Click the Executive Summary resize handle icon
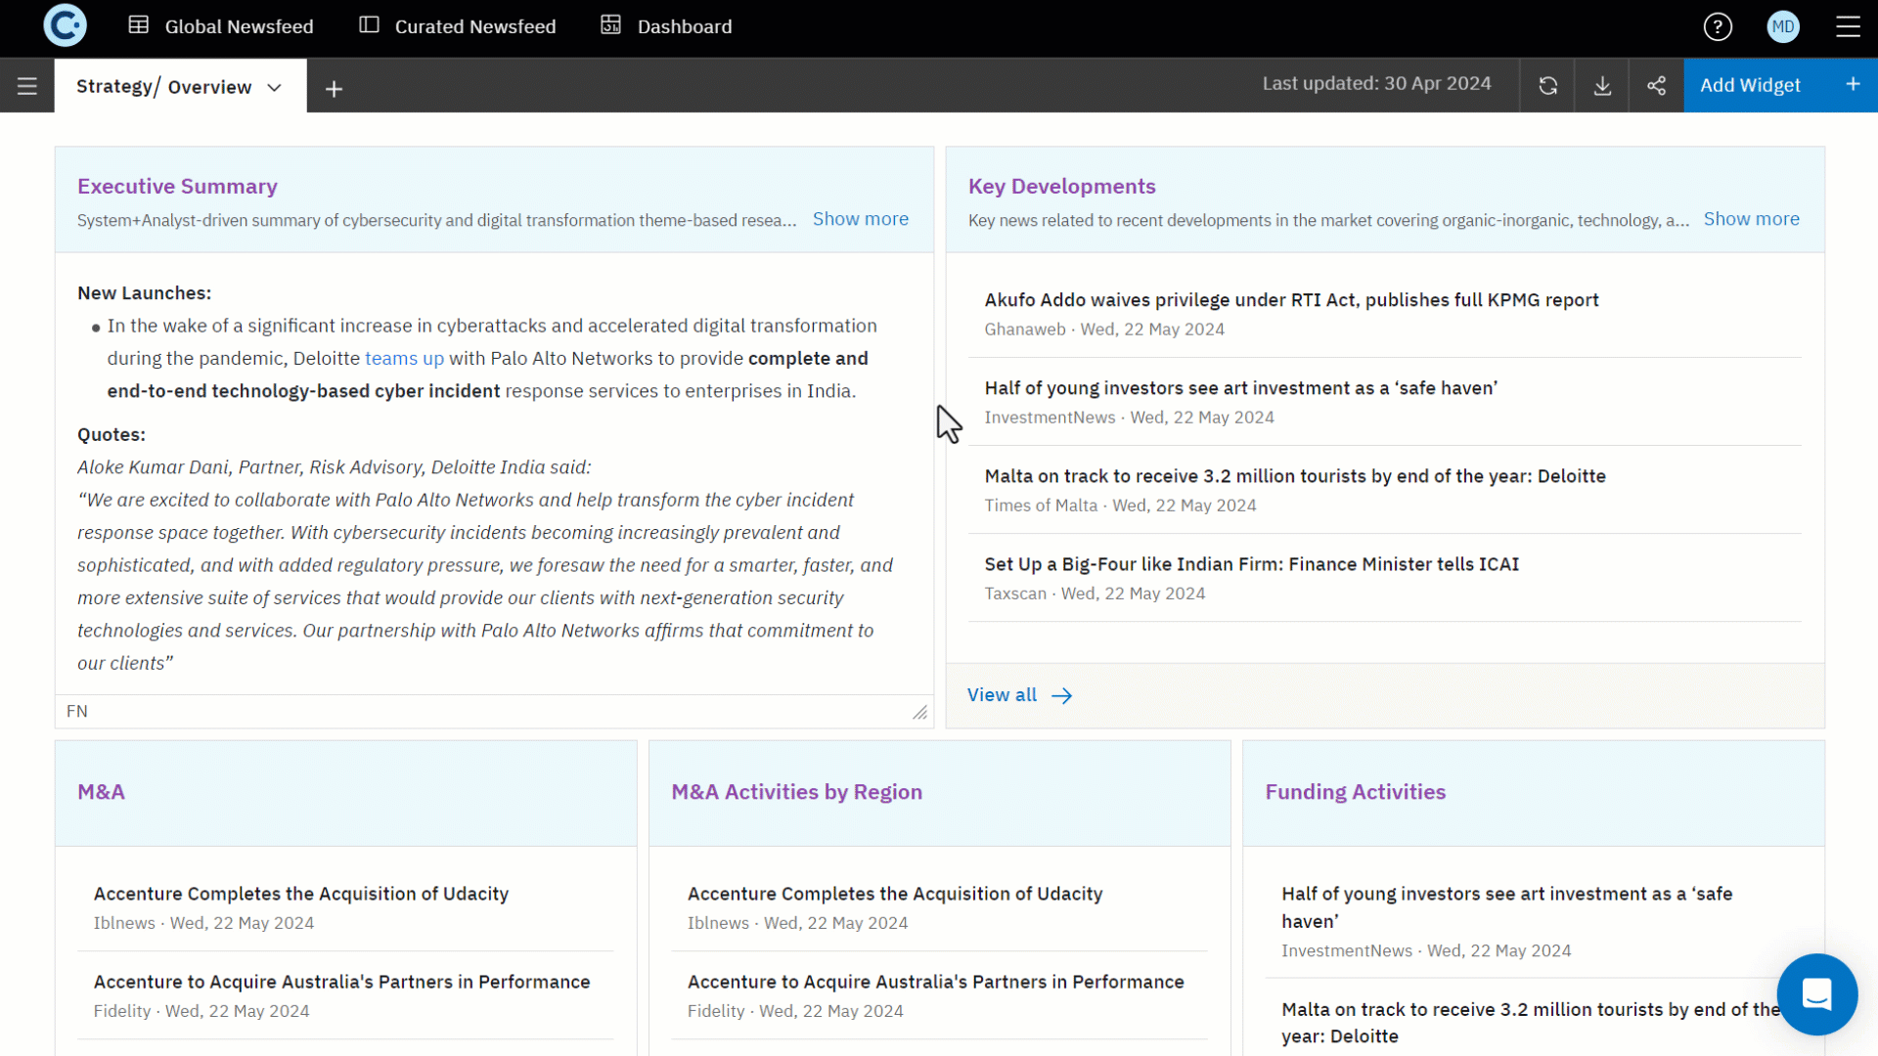Viewport: 1878px width, 1056px height. click(x=919, y=712)
